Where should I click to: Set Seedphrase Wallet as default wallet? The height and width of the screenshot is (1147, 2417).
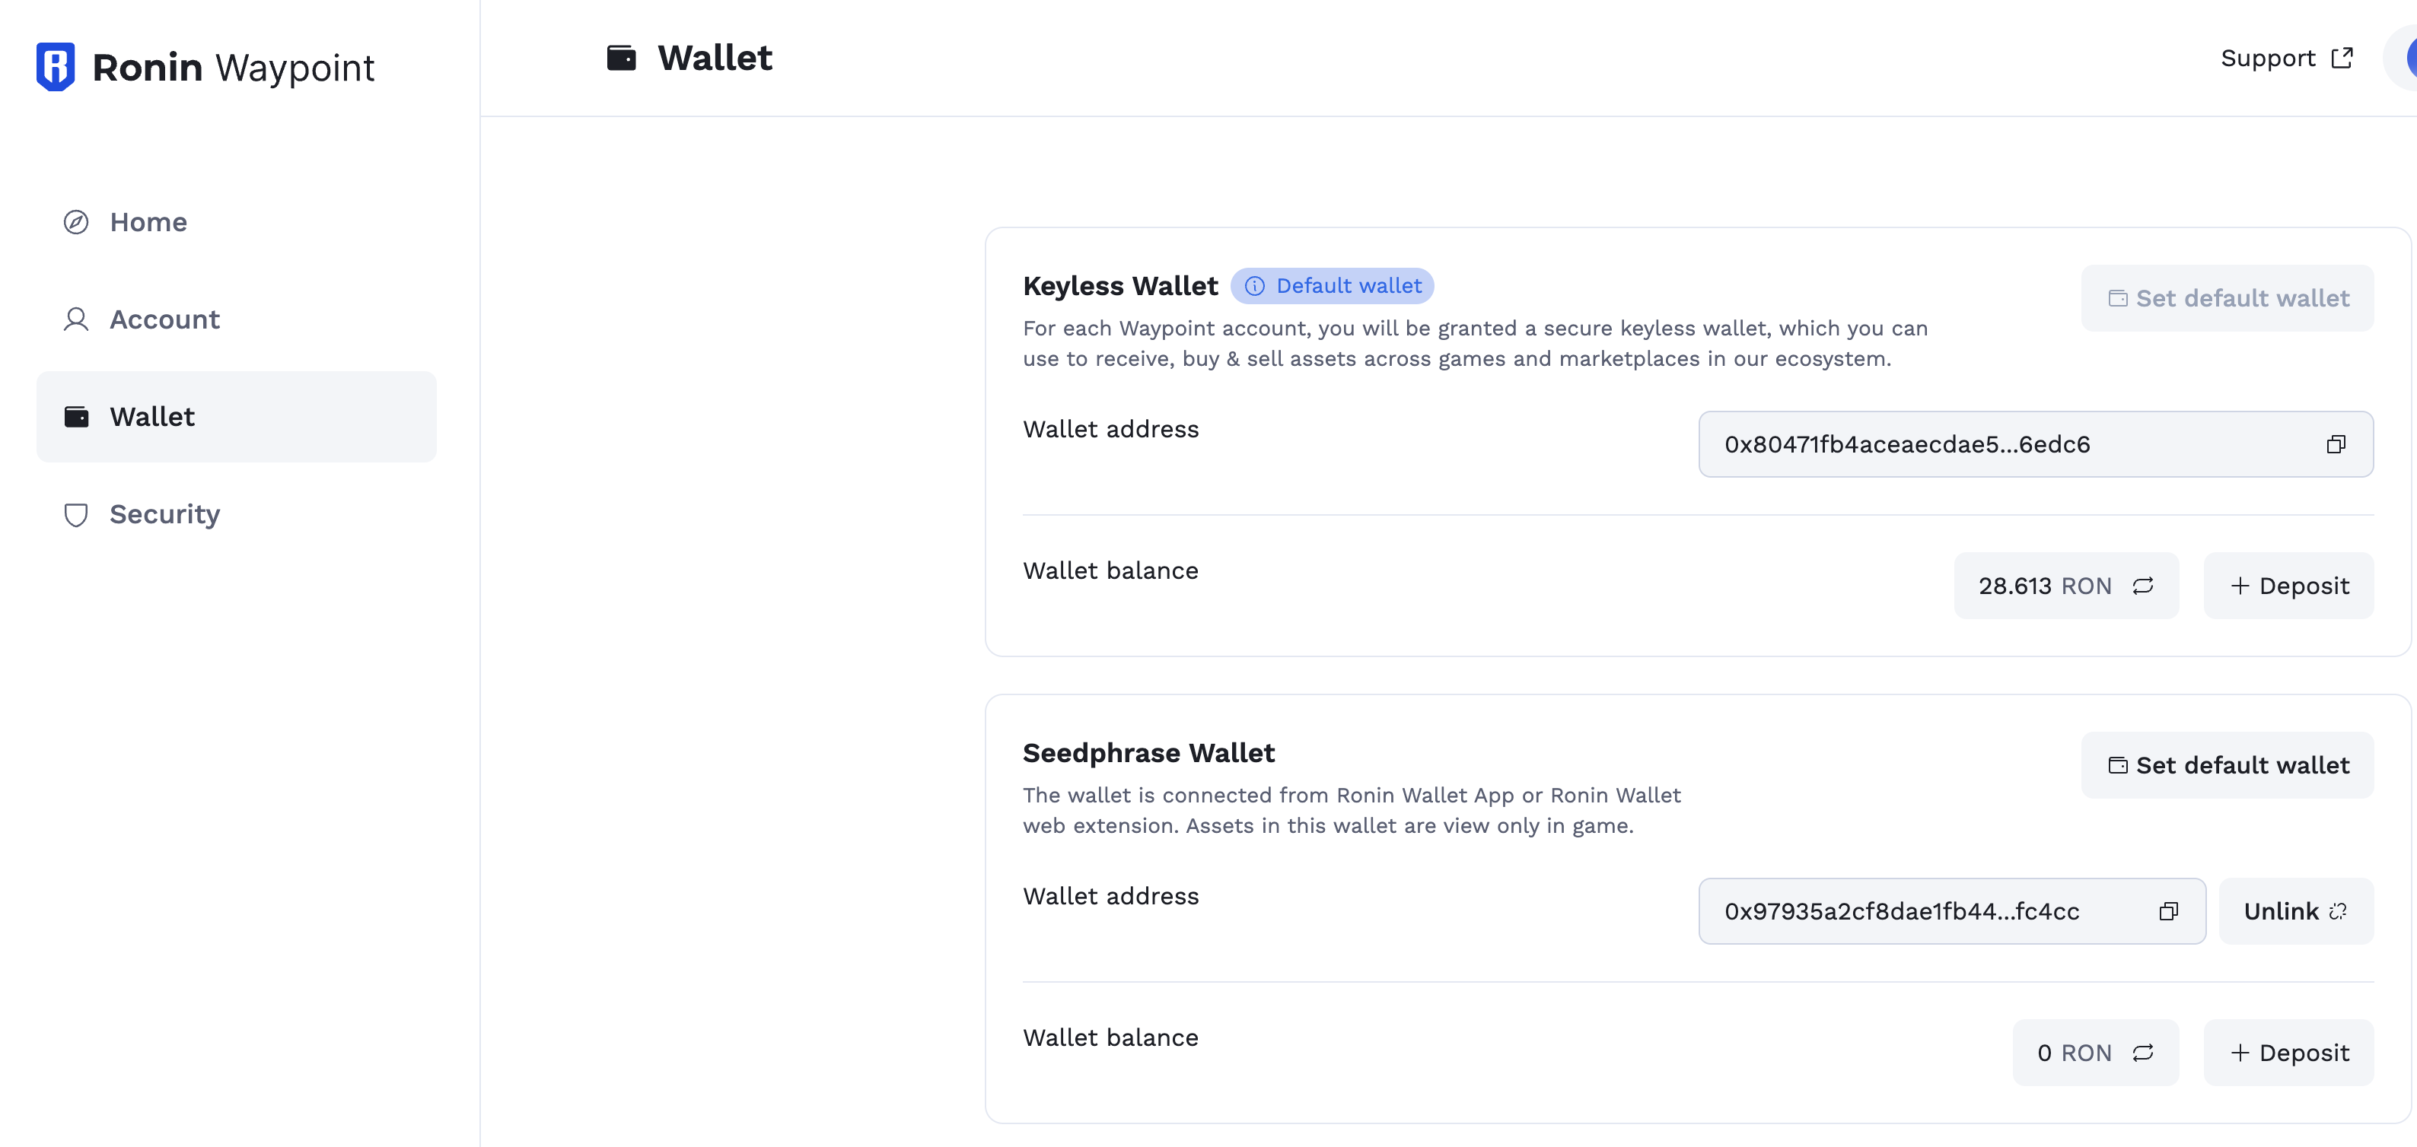pyautogui.click(x=2228, y=765)
